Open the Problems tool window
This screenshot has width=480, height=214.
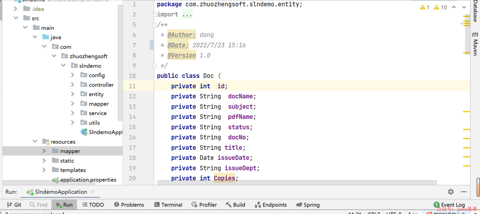(129, 205)
